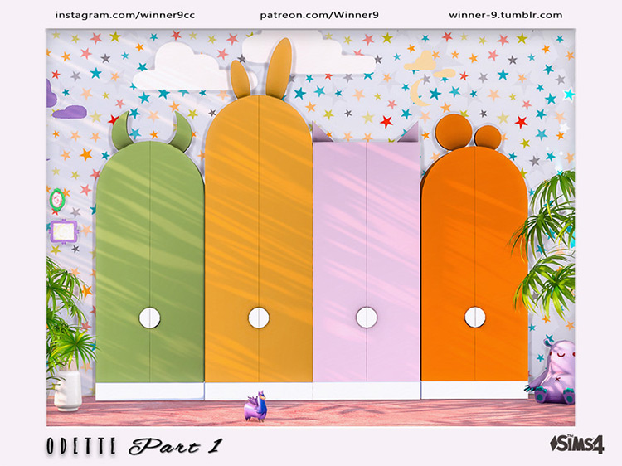Click the instagram.com/winner9cc link text
Screen dimensions: 622x466
[x=125, y=16]
